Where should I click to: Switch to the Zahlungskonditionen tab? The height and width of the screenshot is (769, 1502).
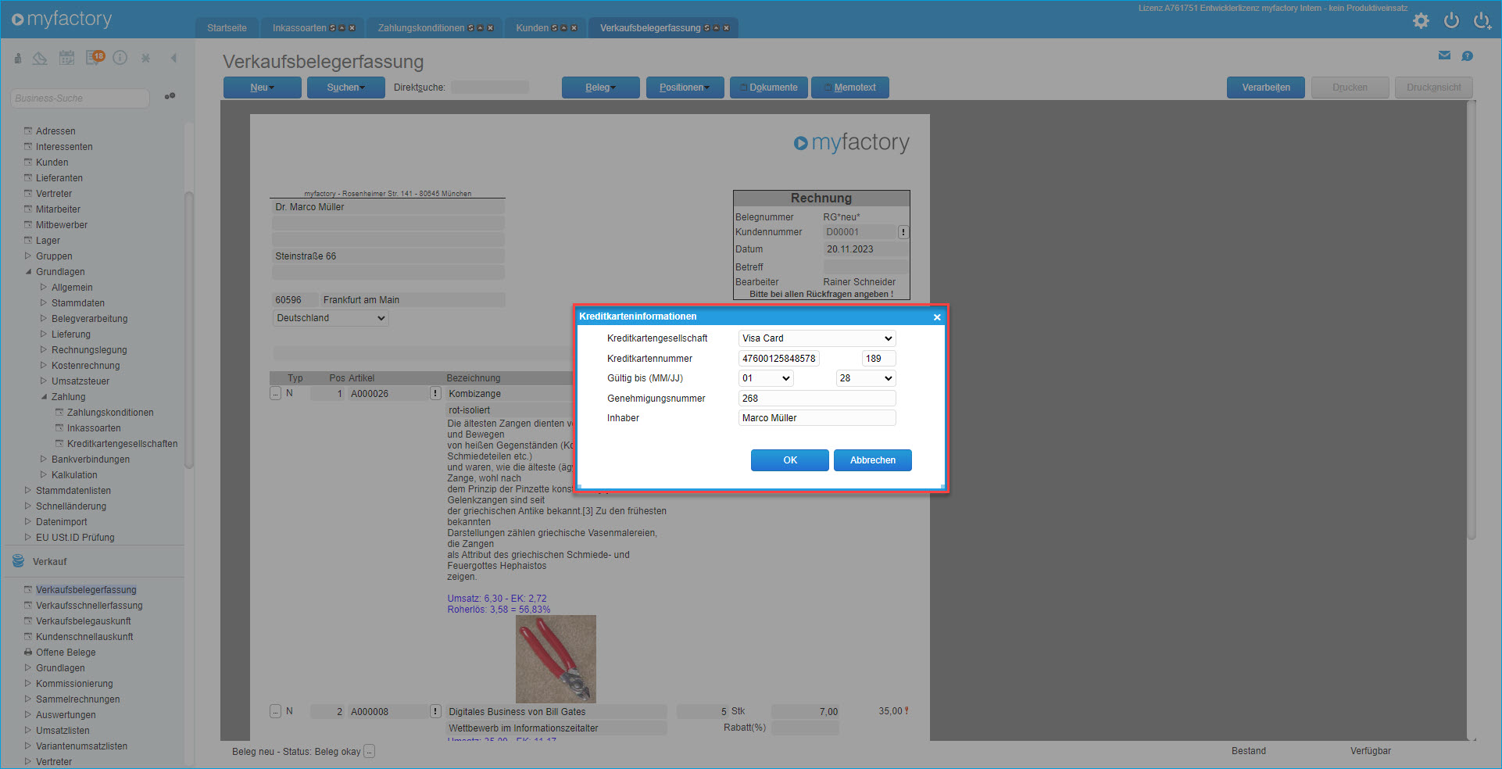coord(421,28)
